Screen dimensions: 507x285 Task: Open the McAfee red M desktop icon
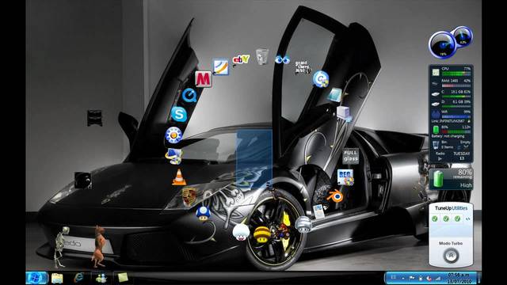203,79
